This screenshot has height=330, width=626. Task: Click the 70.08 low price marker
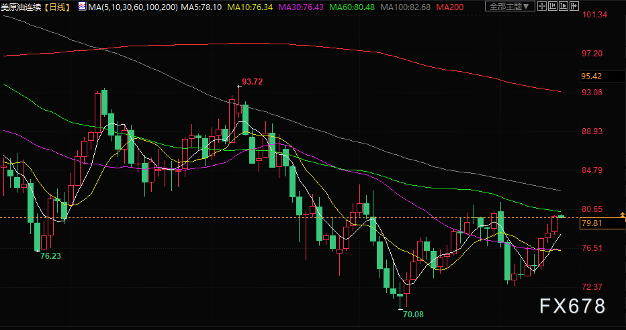point(412,314)
